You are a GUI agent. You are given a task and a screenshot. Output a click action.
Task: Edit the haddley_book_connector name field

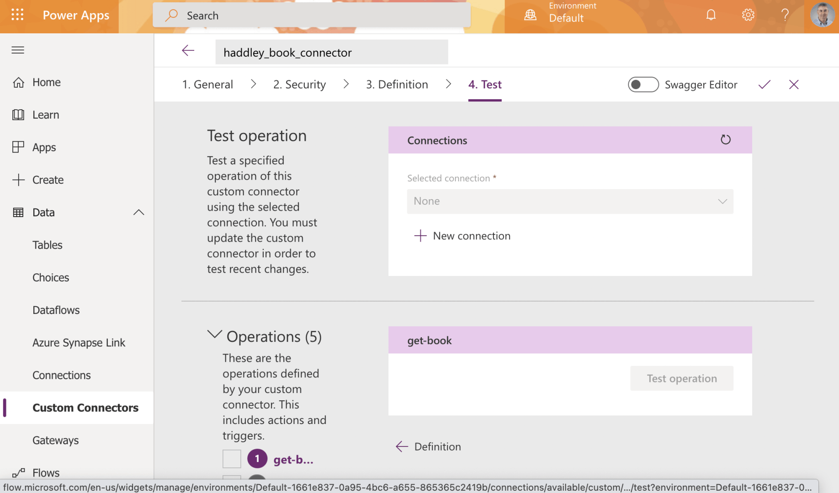click(x=332, y=52)
